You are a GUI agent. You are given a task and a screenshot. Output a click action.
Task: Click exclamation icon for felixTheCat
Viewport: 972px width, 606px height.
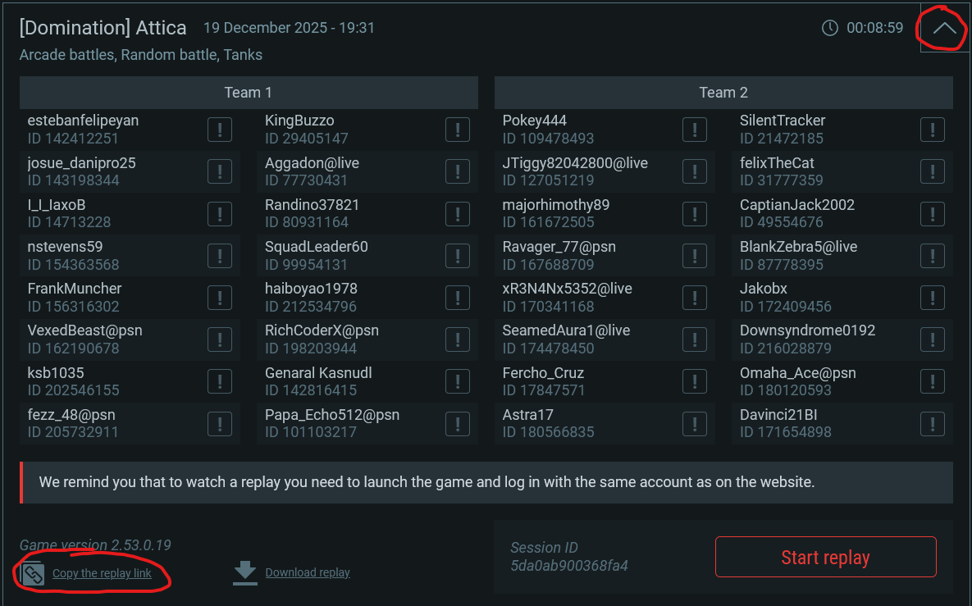click(x=932, y=171)
